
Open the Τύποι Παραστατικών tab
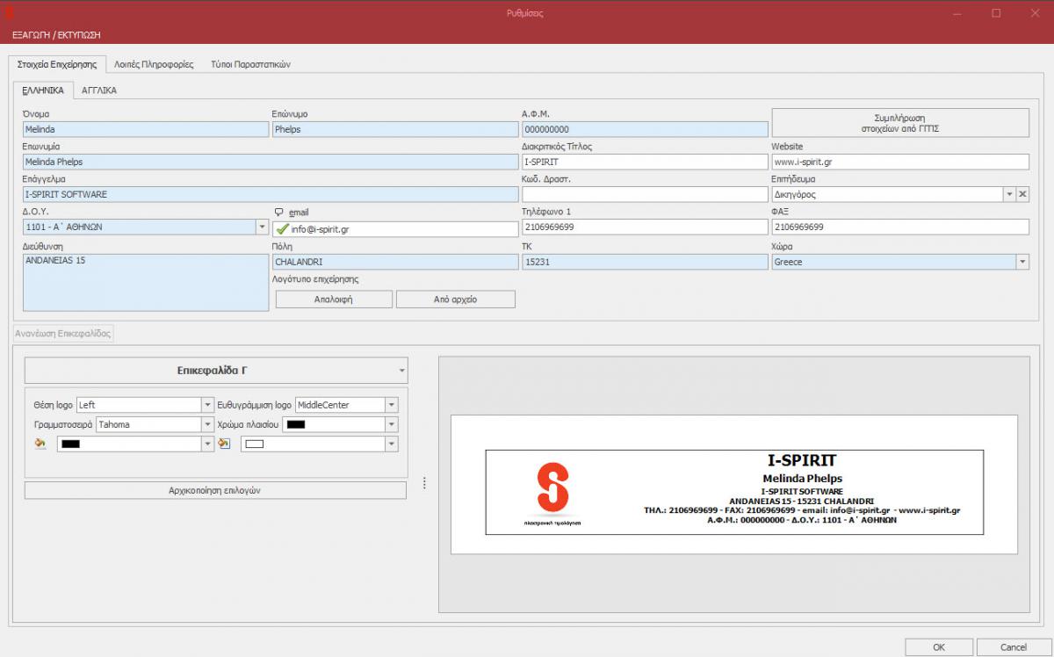[251, 64]
